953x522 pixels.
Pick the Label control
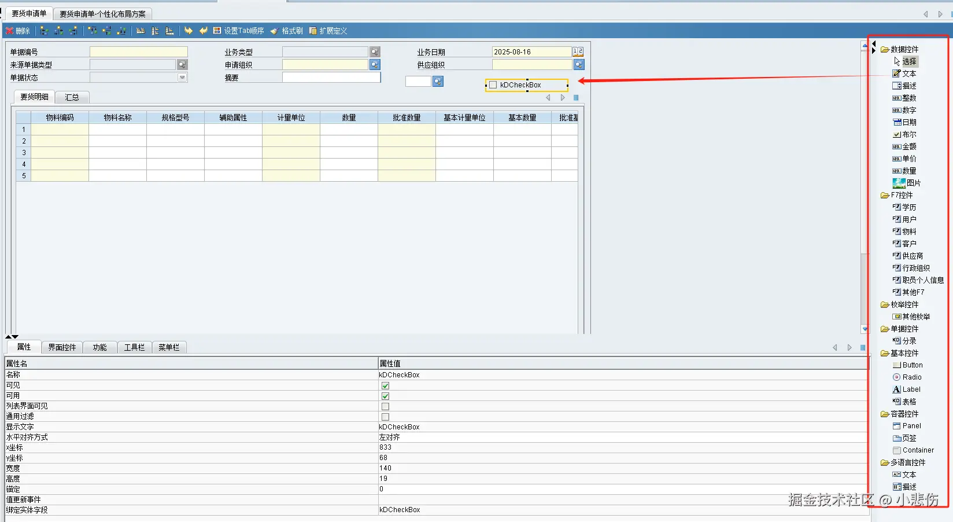coord(907,389)
